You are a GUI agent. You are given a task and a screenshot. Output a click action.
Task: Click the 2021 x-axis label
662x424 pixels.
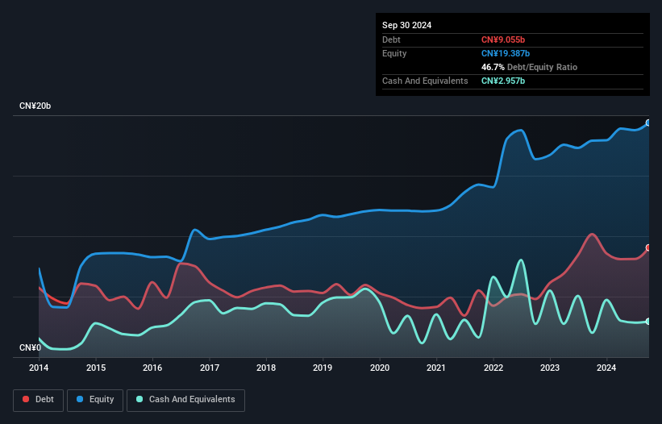436,368
